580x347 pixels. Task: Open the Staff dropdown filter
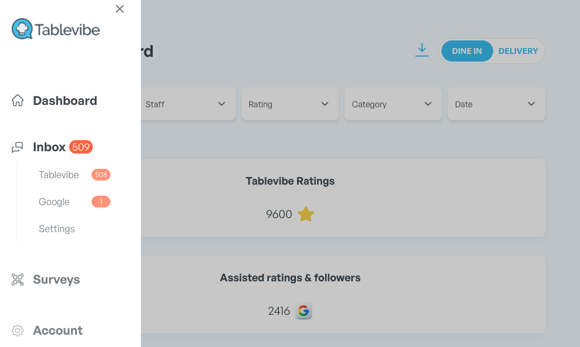point(188,104)
